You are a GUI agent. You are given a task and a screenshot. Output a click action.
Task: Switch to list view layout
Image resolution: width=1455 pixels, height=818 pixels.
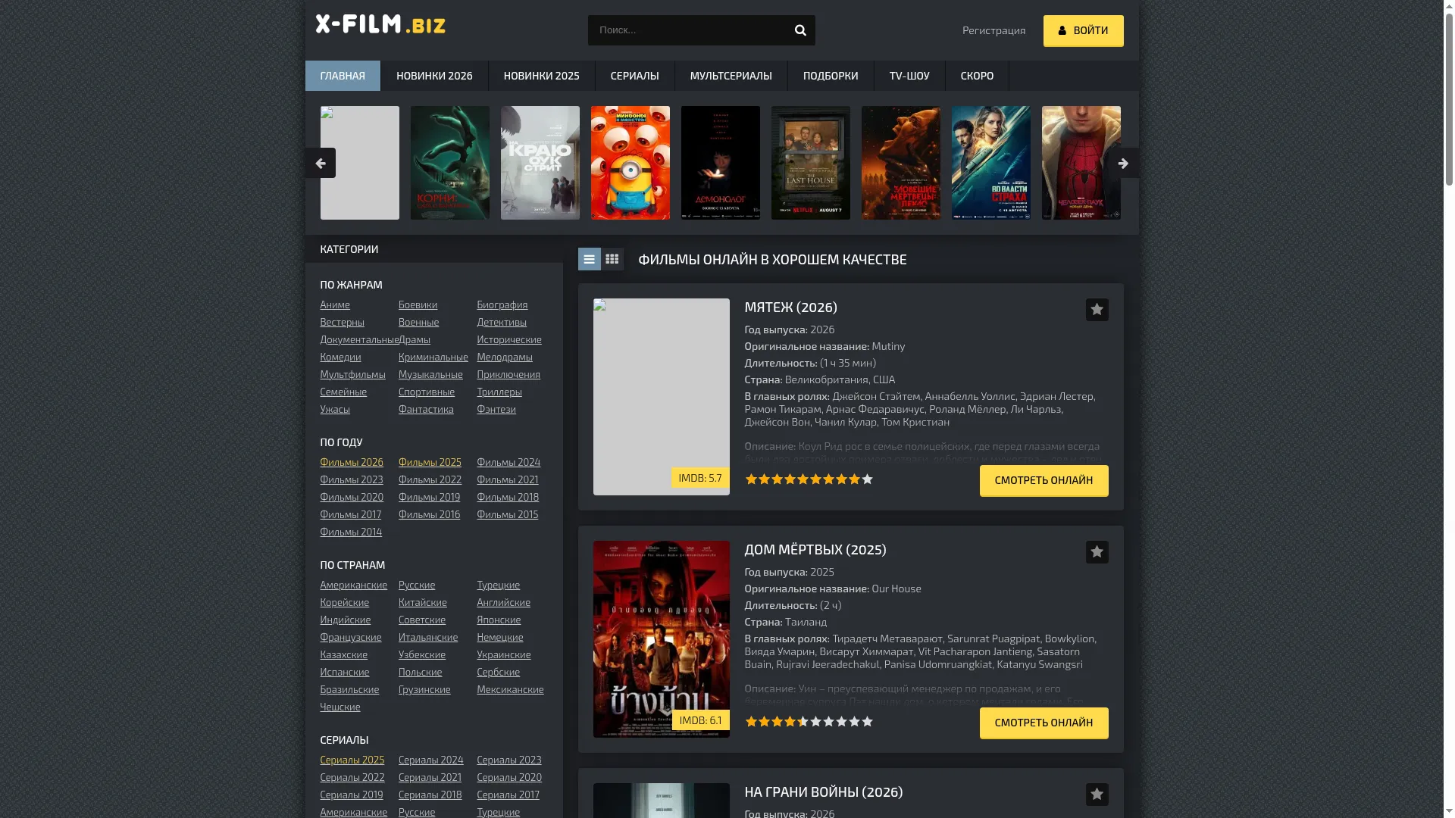click(x=589, y=259)
